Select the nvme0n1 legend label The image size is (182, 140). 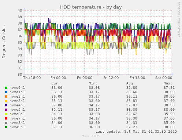(17, 88)
